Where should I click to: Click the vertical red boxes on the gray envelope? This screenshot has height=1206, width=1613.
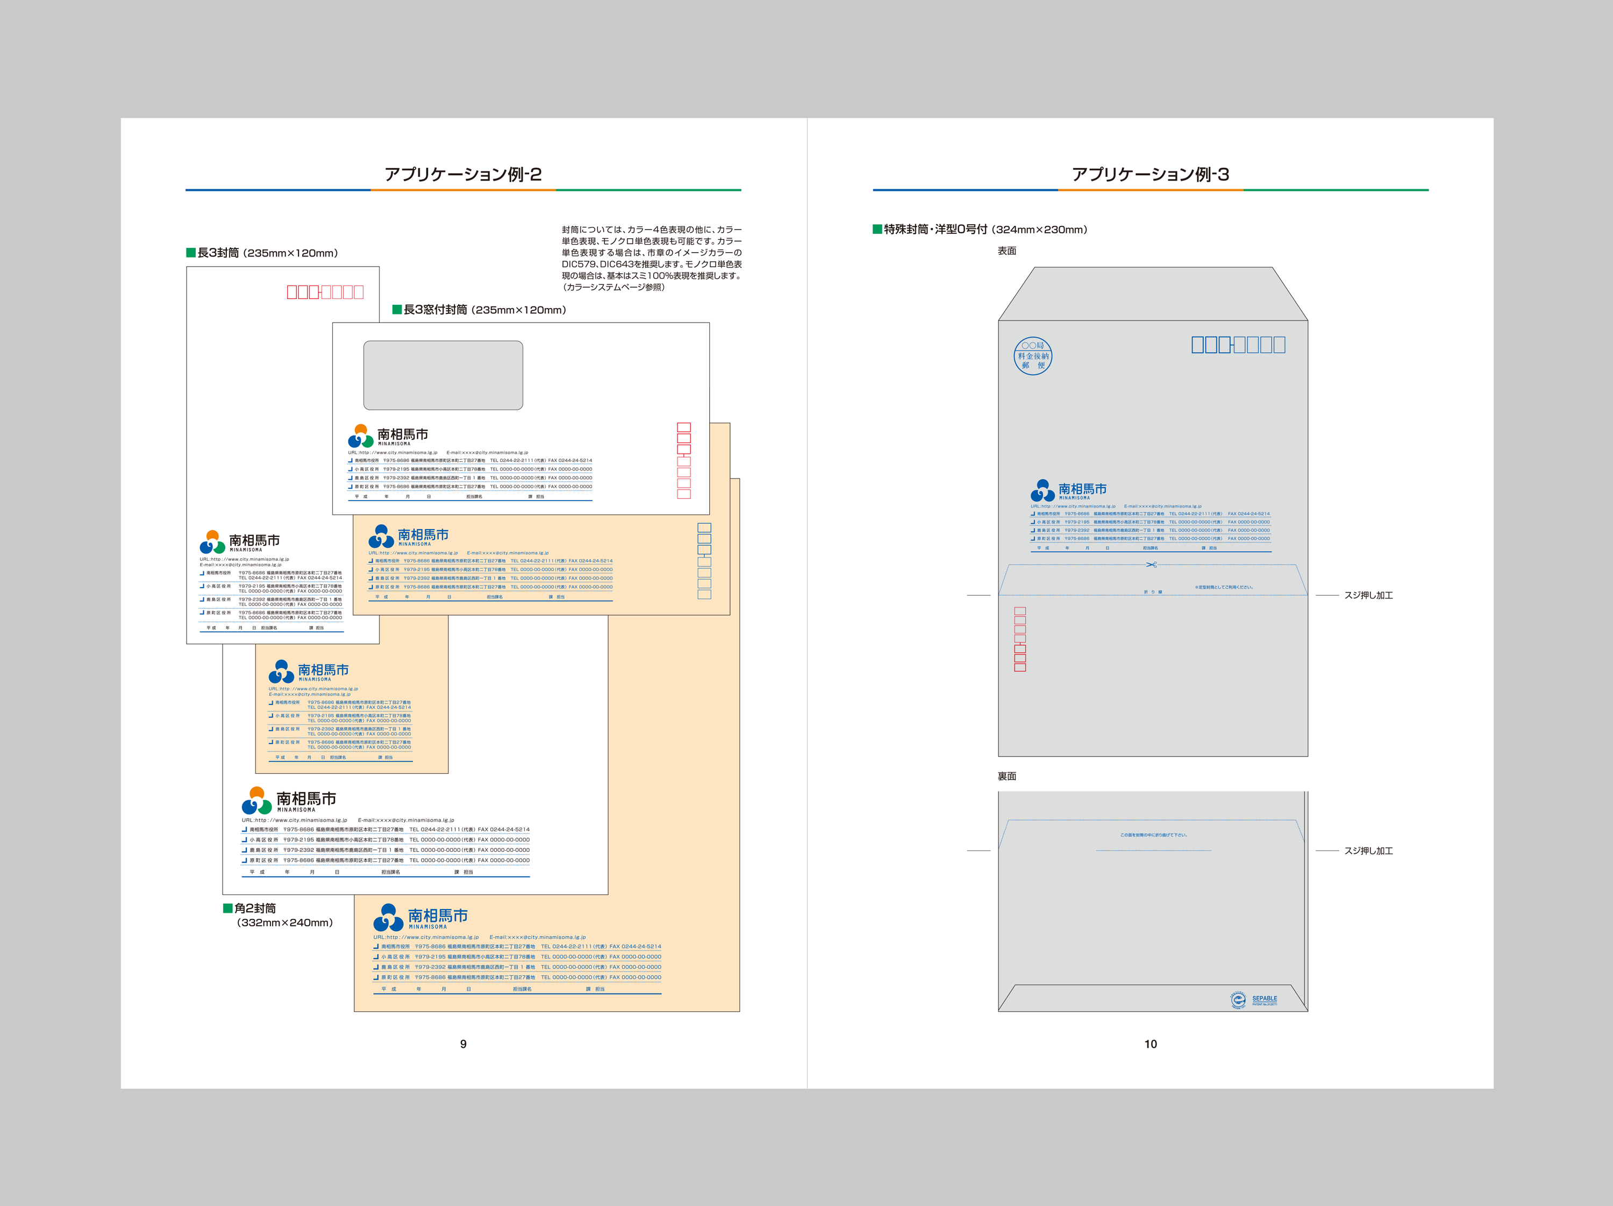click(x=1020, y=639)
